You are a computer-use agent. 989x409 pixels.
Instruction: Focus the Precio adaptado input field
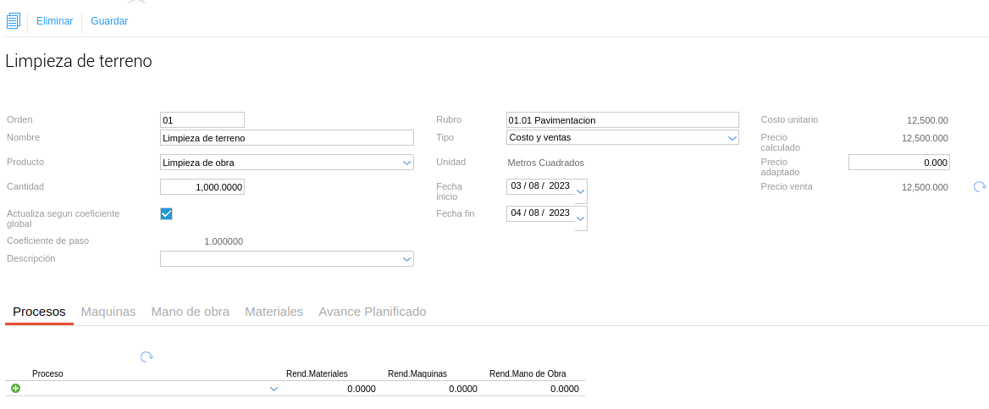click(x=898, y=163)
